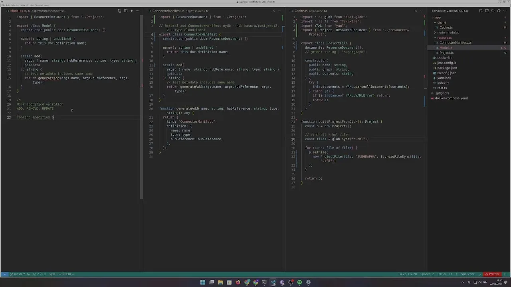
Task: Open VS Code icon in the taskbar
Action: coord(273,282)
